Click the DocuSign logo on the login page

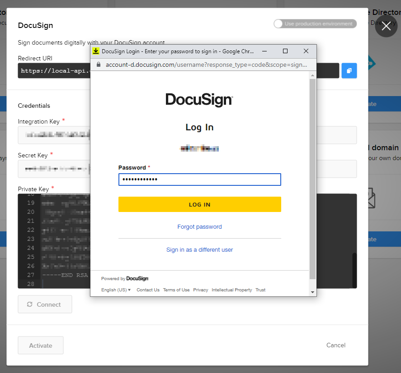199,100
